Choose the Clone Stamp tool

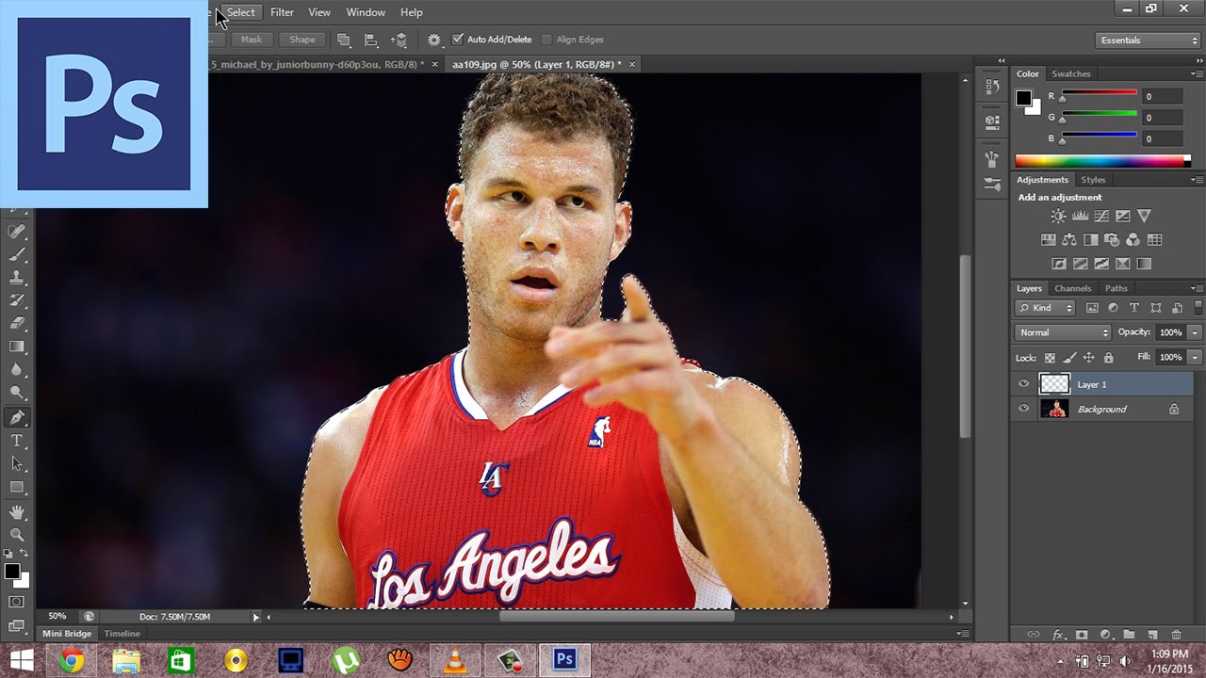click(x=17, y=279)
